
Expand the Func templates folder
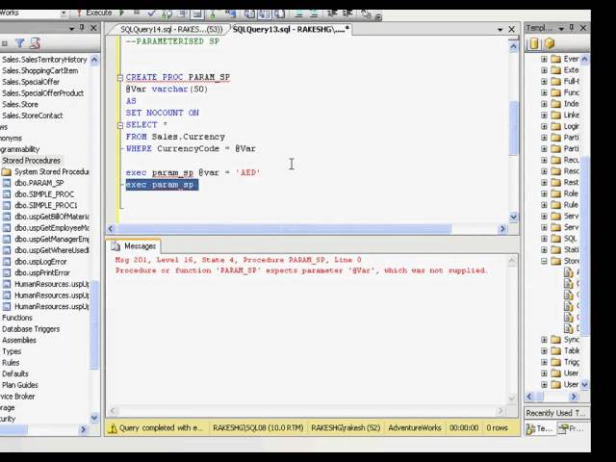(x=544, y=92)
